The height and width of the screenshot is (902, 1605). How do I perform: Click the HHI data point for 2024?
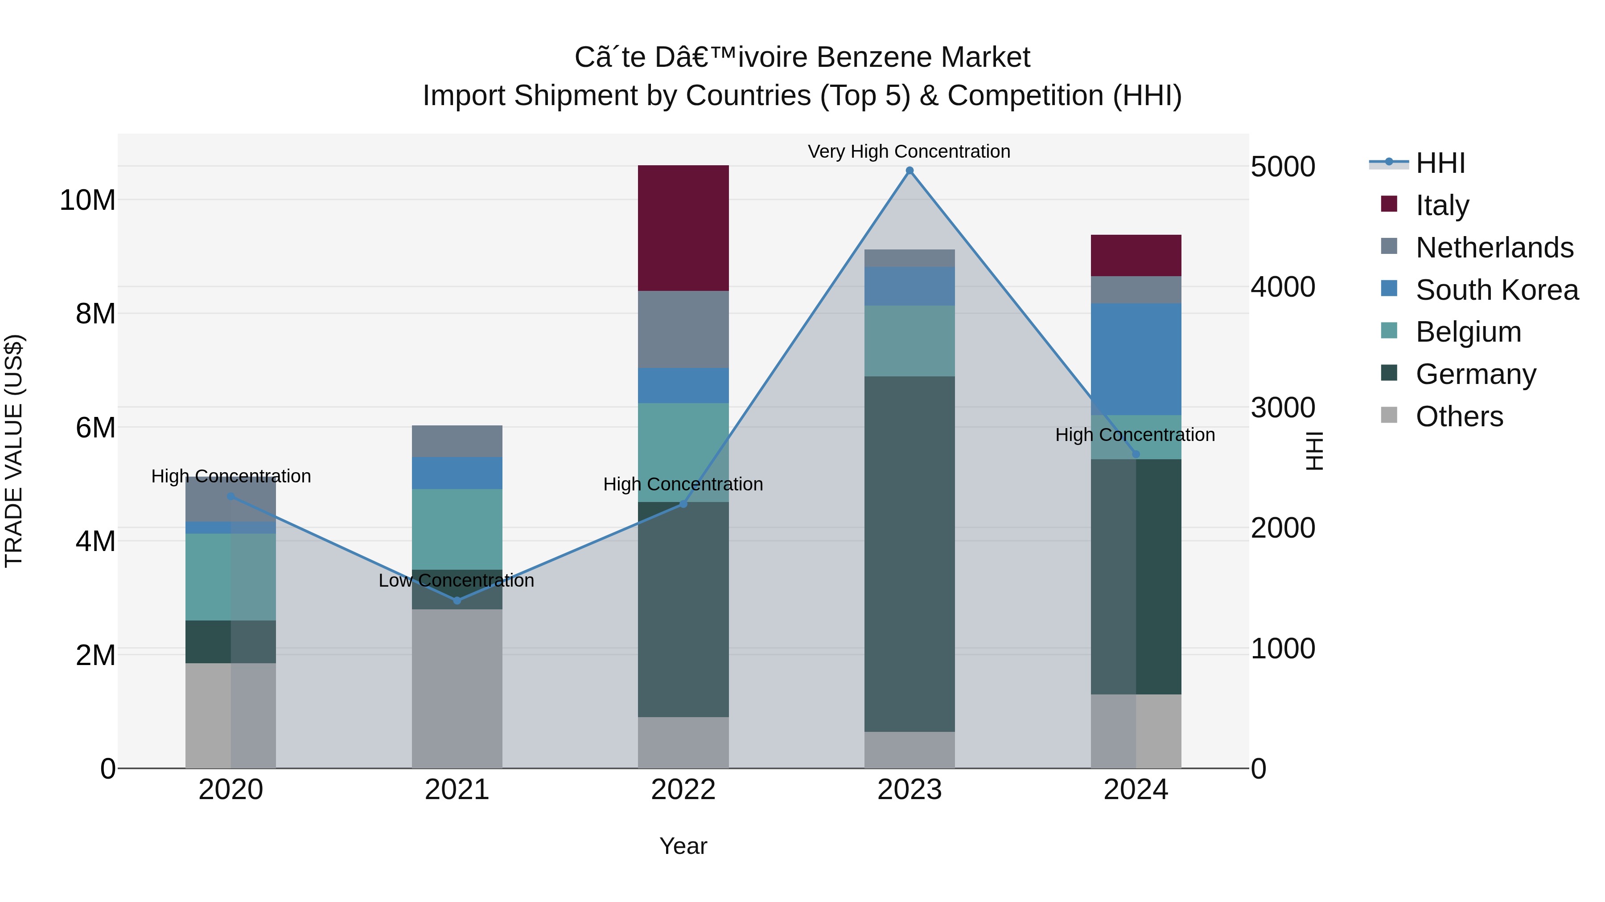tap(1136, 454)
